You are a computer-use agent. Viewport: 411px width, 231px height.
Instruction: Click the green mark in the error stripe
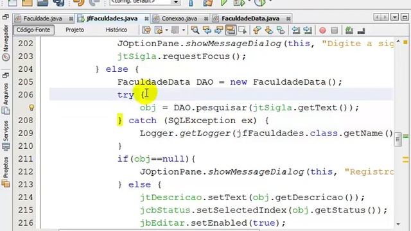(405, 136)
